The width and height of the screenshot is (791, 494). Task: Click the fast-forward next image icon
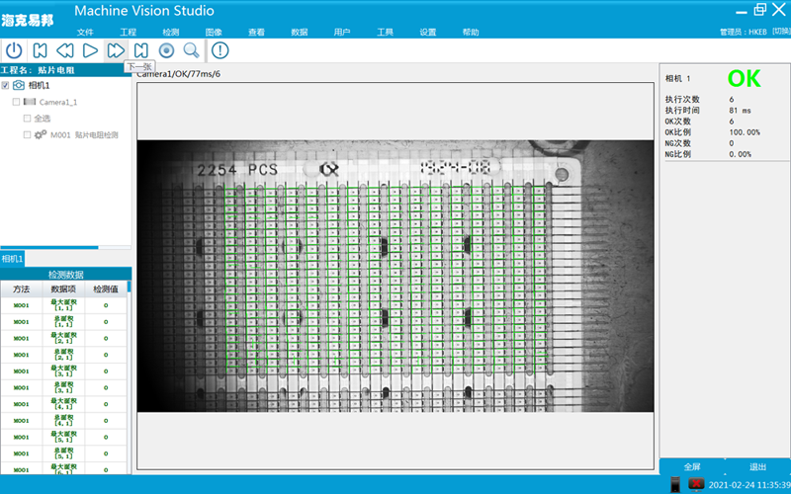(116, 50)
